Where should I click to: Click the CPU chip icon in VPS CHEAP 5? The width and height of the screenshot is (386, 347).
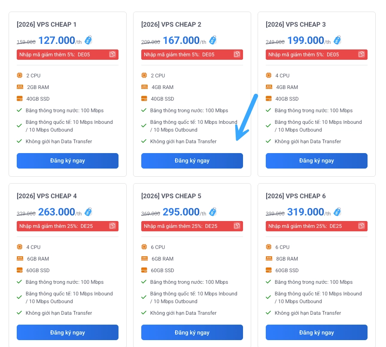tap(144, 247)
